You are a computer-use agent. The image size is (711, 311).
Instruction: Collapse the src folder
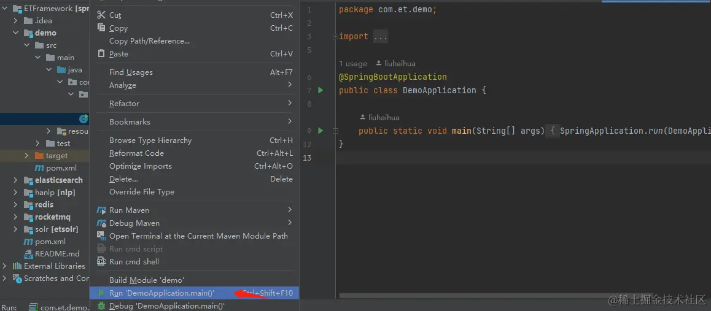[x=27, y=45]
